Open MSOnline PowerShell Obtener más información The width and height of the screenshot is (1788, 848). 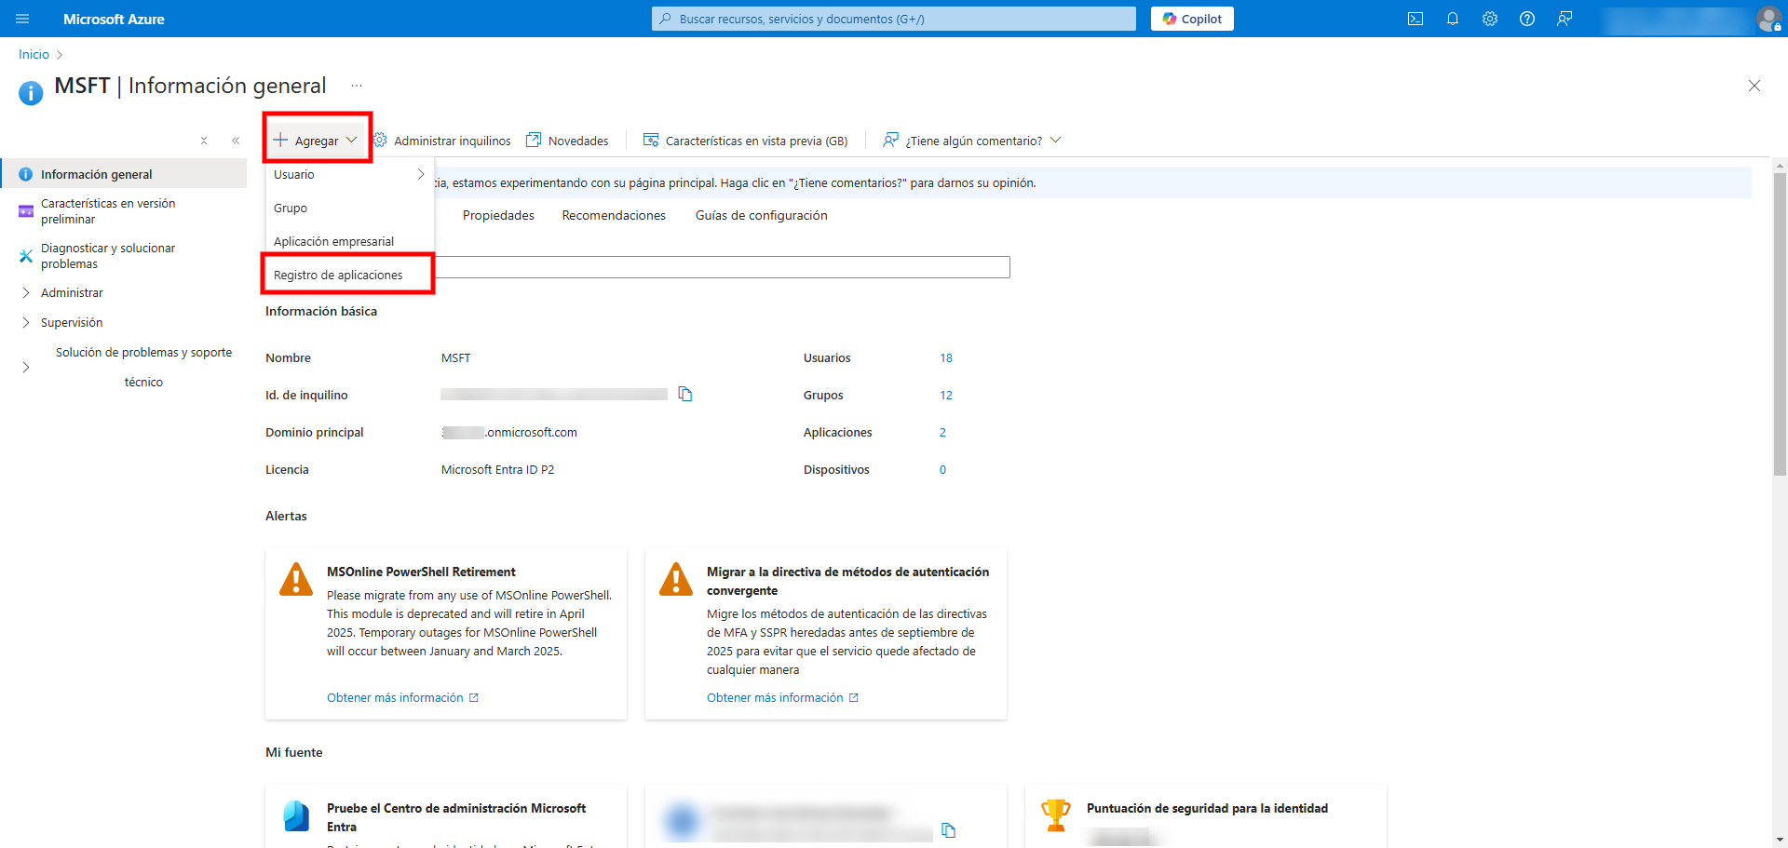[x=402, y=697]
